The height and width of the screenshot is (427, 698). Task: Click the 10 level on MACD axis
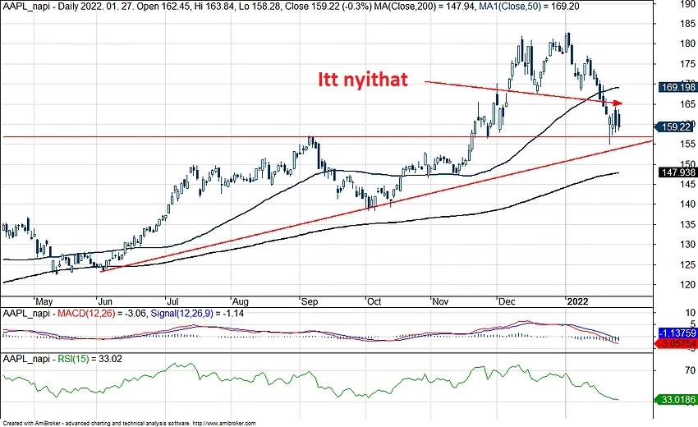coord(691,313)
